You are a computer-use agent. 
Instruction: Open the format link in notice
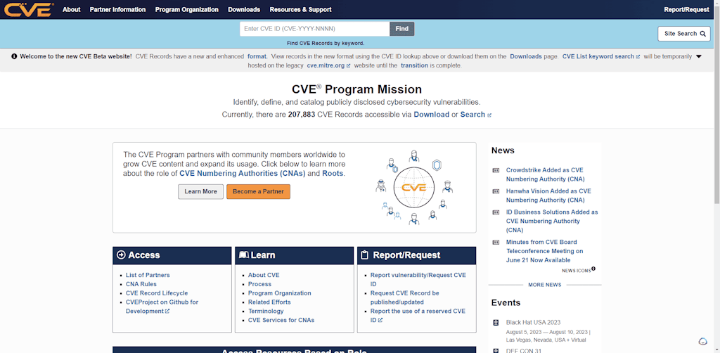coord(257,56)
